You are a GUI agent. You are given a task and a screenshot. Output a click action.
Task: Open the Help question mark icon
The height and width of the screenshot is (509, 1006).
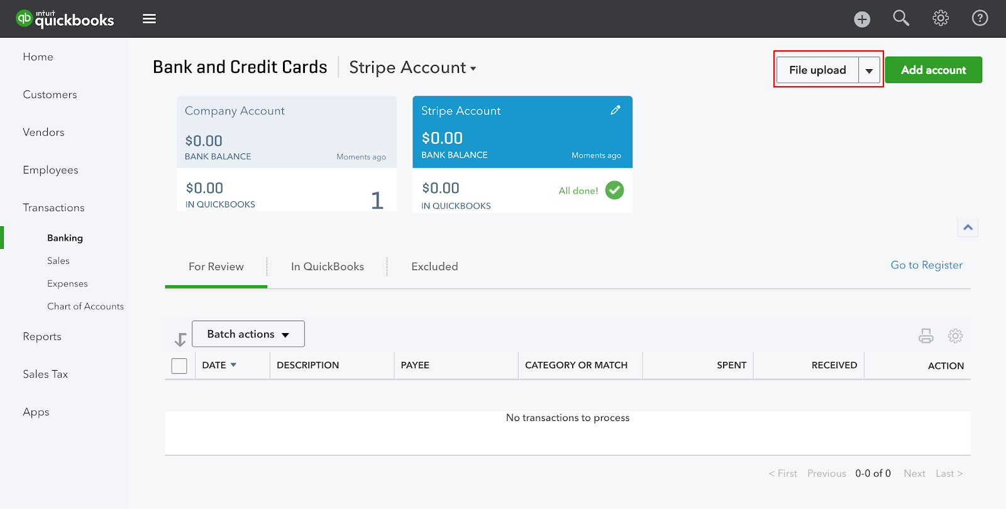pyautogui.click(x=980, y=18)
